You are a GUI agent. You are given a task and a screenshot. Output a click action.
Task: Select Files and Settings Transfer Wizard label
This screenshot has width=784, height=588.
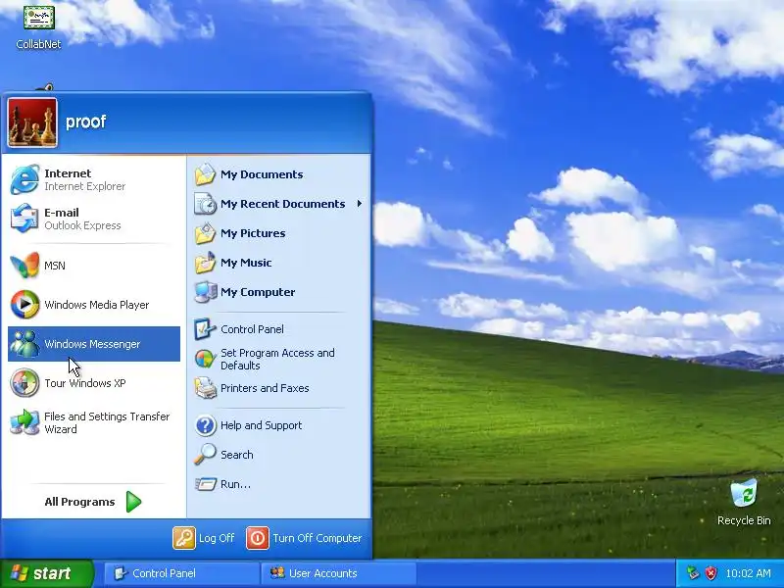(107, 422)
